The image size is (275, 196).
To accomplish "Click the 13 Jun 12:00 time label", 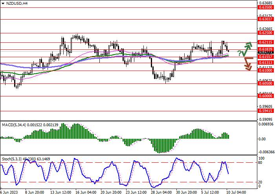I will tap(61, 192).
